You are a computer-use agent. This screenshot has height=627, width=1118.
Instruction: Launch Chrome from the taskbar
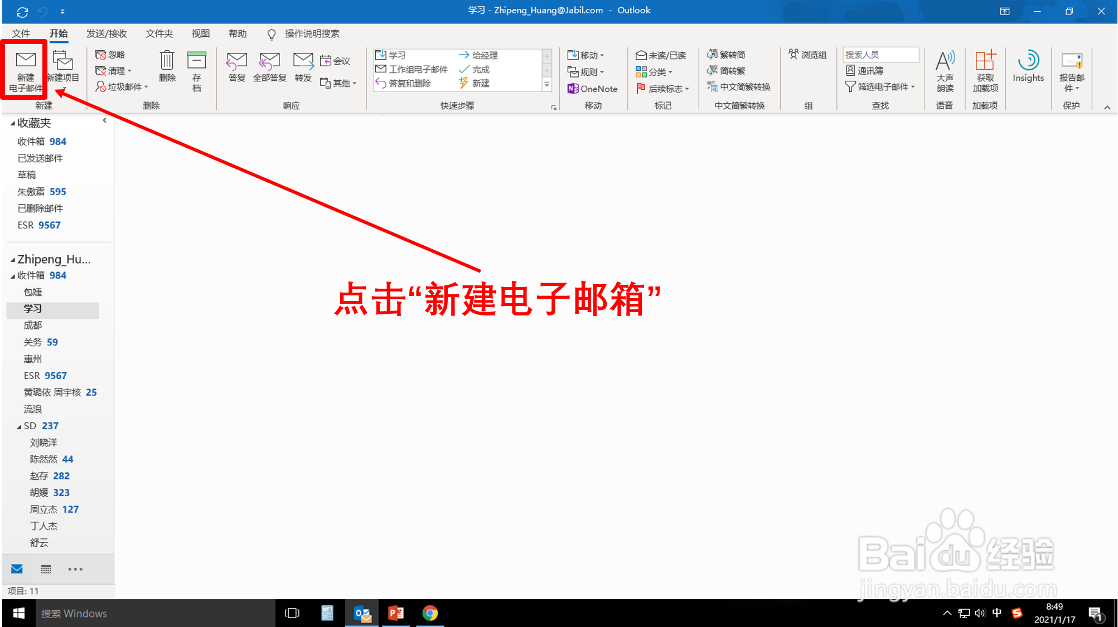click(x=430, y=613)
